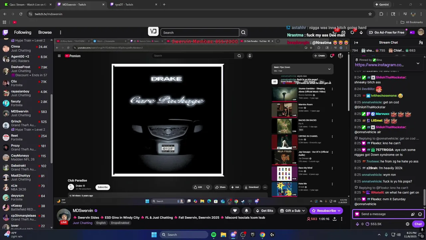Click the Chrome address bar URL

click(x=48, y=14)
